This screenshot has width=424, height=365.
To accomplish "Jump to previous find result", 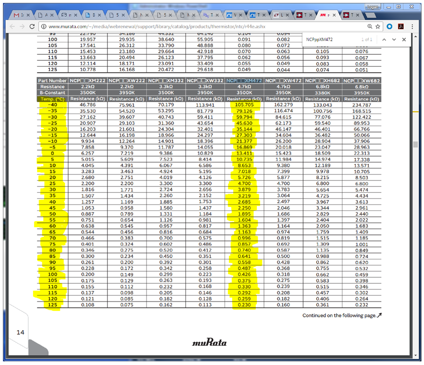I will click(x=384, y=40).
